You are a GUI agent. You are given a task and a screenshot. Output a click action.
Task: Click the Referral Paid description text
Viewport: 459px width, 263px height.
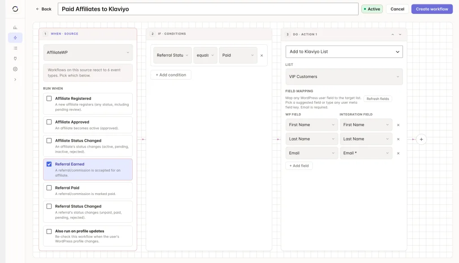click(86, 194)
